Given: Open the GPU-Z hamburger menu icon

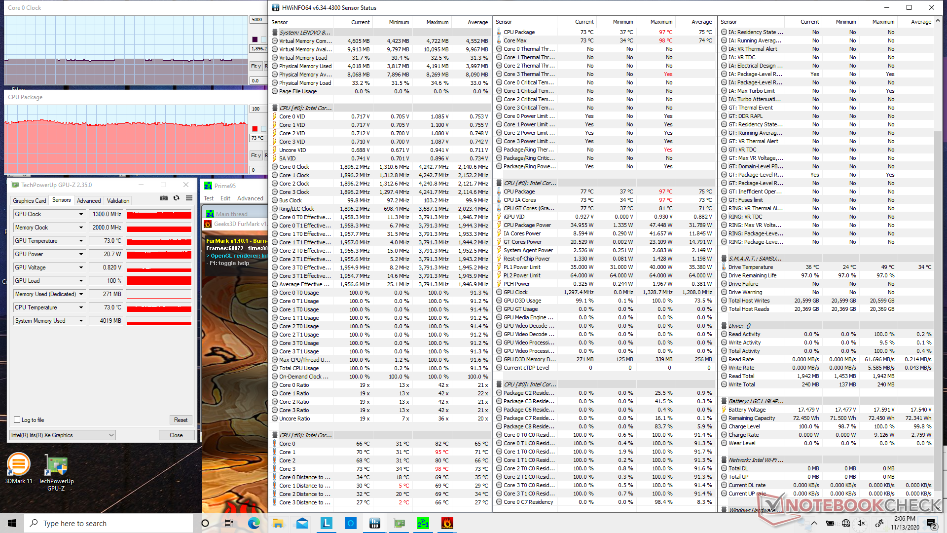Looking at the screenshot, I should coord(189,198).
